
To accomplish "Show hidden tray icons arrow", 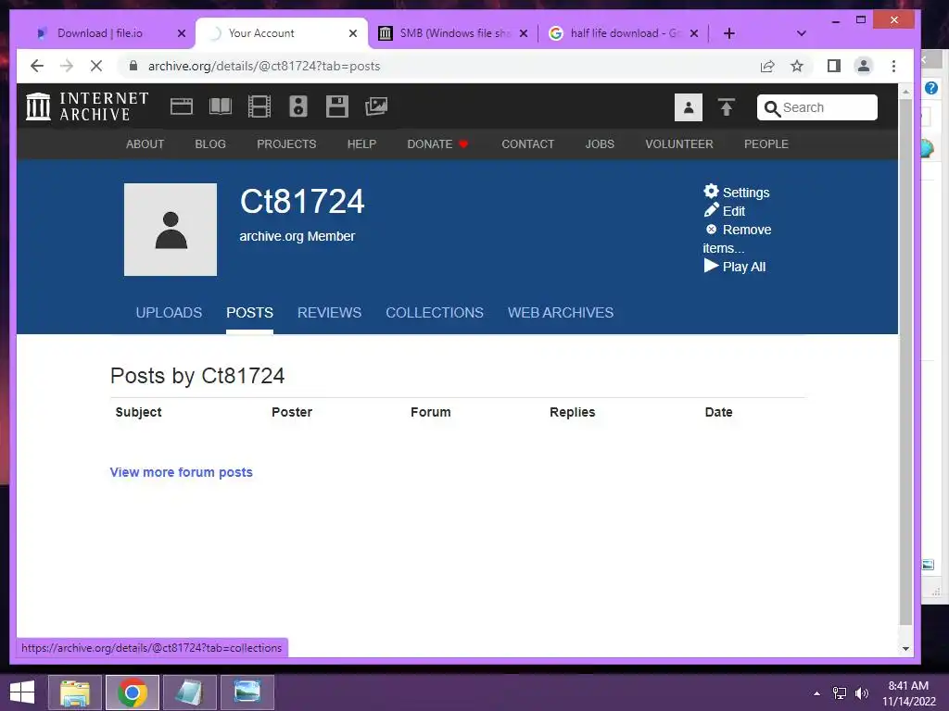I will click(x=817, y=693).
